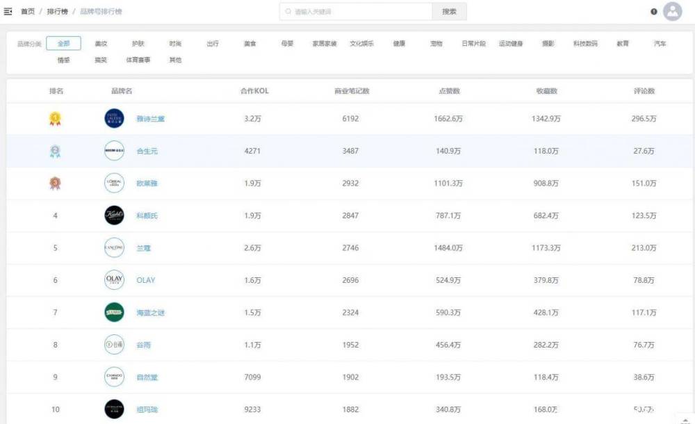695x424 pixels.
Task: Filter by 时尚 category
Action: pyautogui.click(x=176, y=44)
